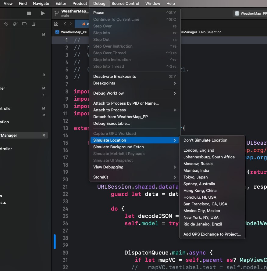Screen dimensions: 267x271
Task: Simulate location Moscow, Russia
Action: point(212,164)
